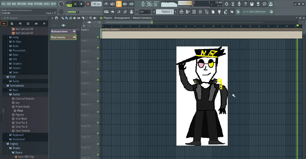Toggle blend recording overdub icon
The image size is (306, 159).
125,4
